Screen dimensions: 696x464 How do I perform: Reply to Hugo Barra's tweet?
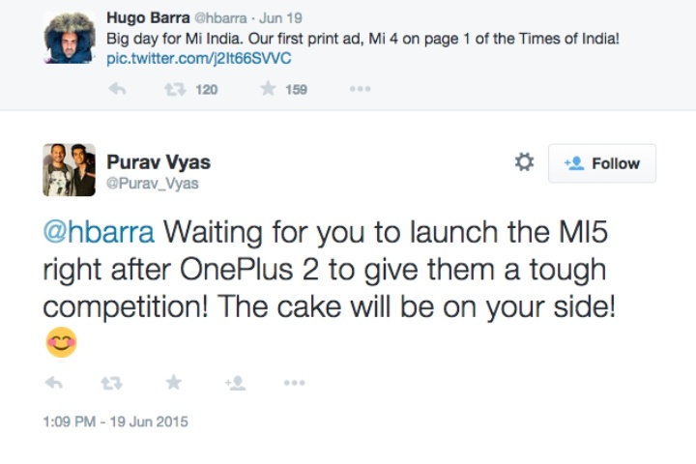117,89
